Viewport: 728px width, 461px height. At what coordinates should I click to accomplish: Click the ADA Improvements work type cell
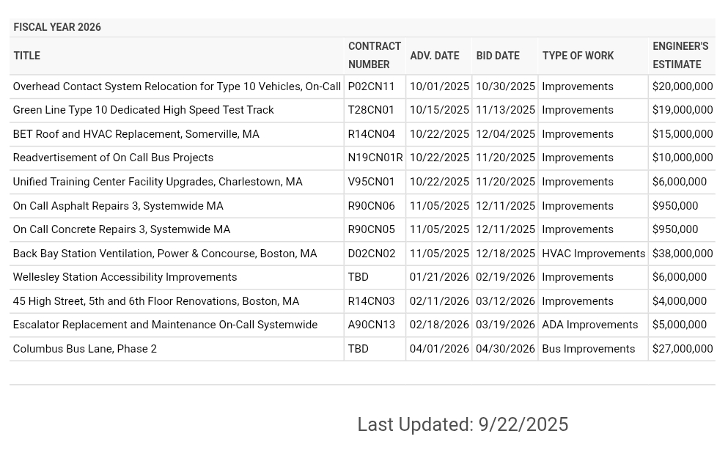(x=589, y=325)
